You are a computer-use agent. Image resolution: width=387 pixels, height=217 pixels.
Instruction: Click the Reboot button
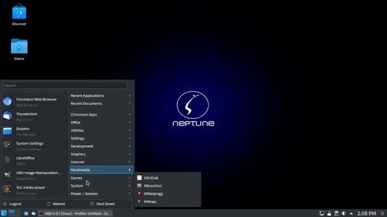[56, 204]
